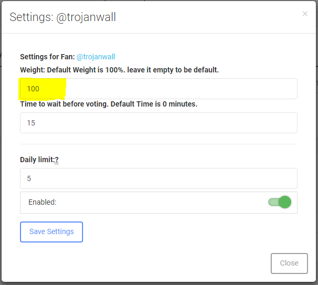318x285 pixels.
Task: Open the @trojanwall fan profile link
Action: [96, 57]
